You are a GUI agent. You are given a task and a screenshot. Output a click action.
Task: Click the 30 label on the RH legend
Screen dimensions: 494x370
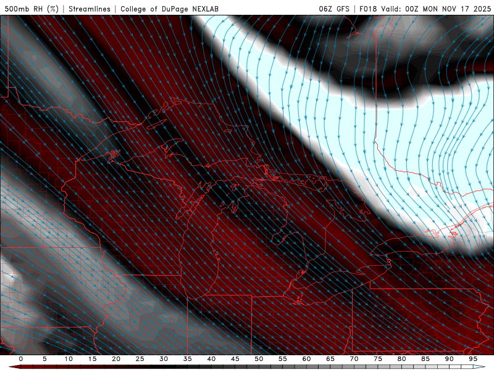click(164, 359)
